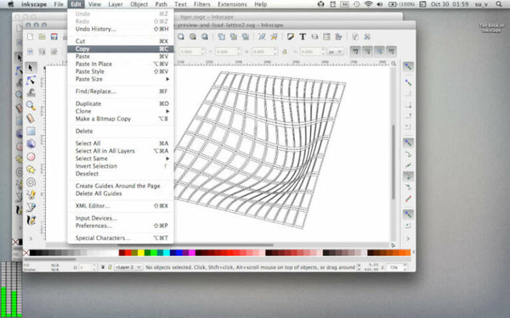This screenshot has width=510, height=318.
Task: Select the Ellipse circle tool
Action: click(x=31, y=157)
